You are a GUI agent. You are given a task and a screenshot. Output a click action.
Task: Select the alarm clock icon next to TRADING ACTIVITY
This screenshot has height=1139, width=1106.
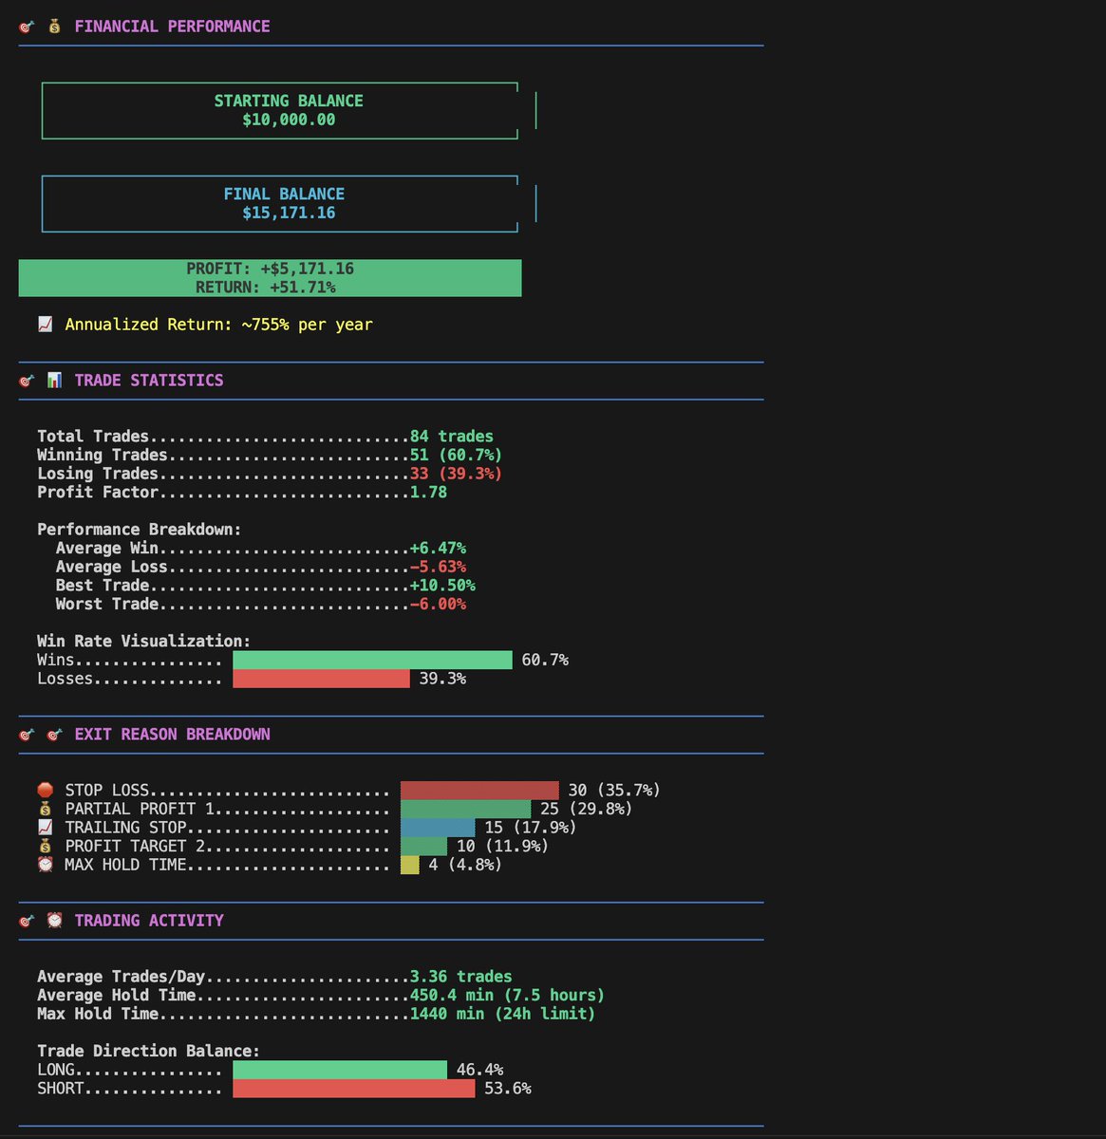click(x=54, y=920)
